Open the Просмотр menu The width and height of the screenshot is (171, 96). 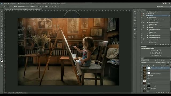53,4
